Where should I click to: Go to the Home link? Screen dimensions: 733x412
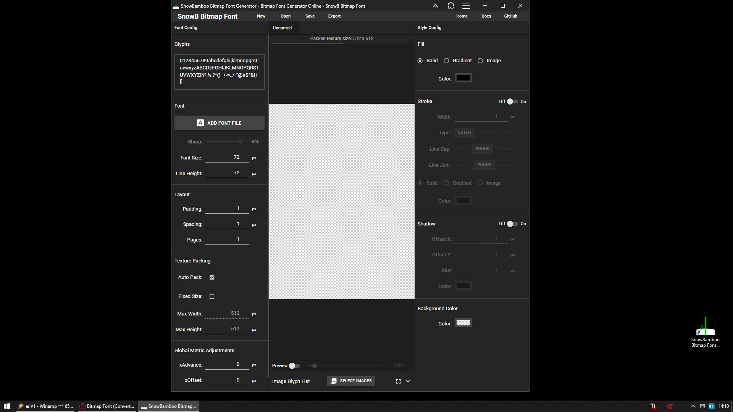coord(462,16)
